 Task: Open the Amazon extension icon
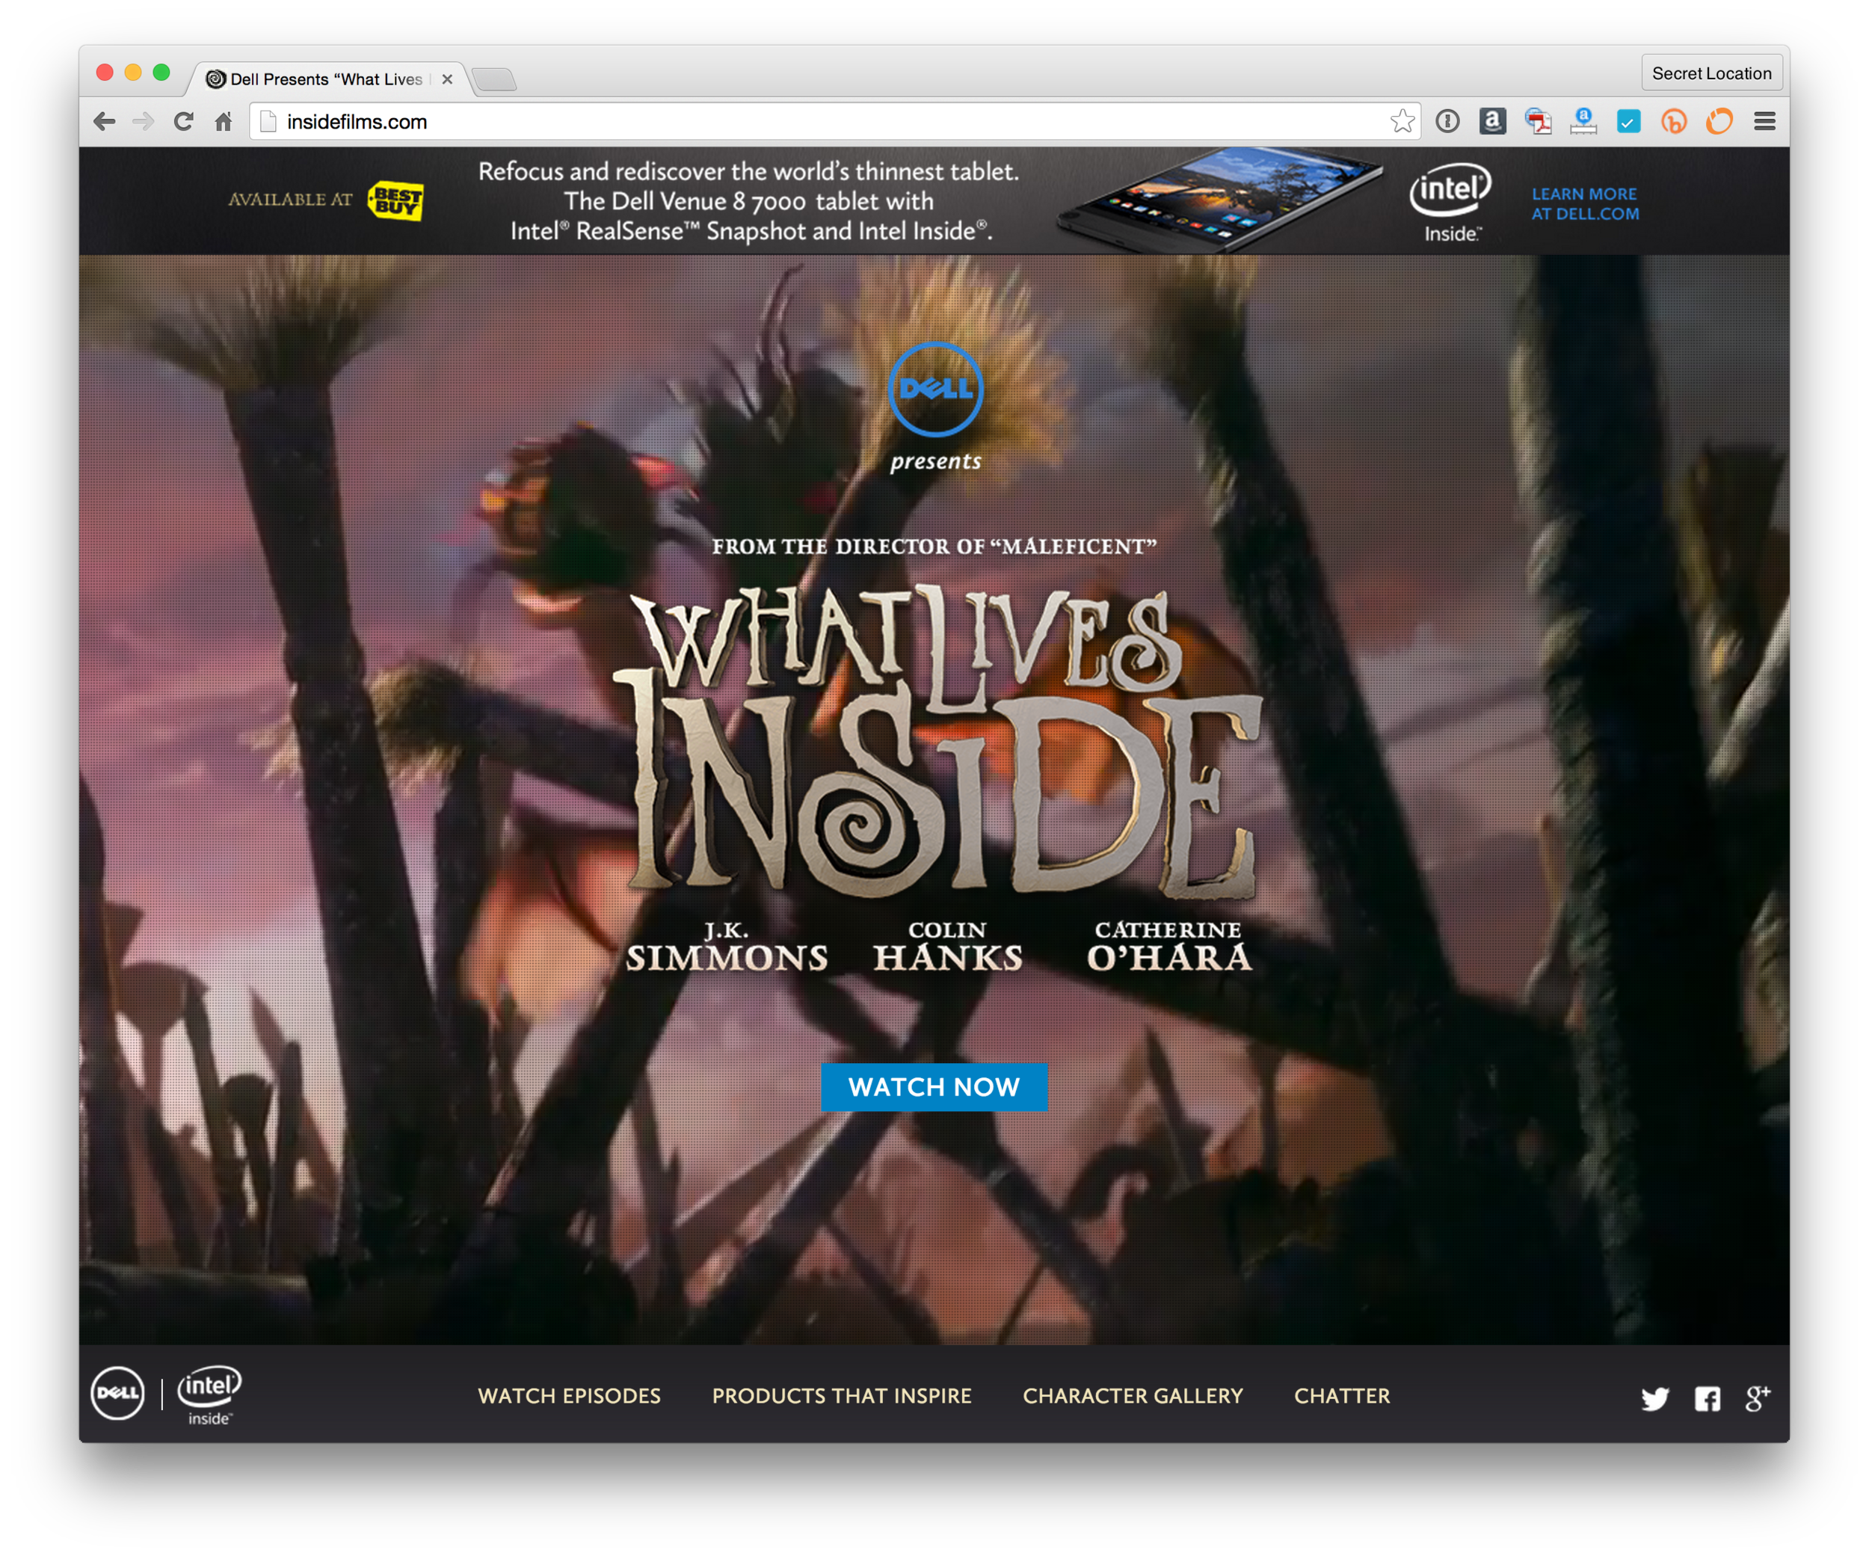pos(1492,121)
